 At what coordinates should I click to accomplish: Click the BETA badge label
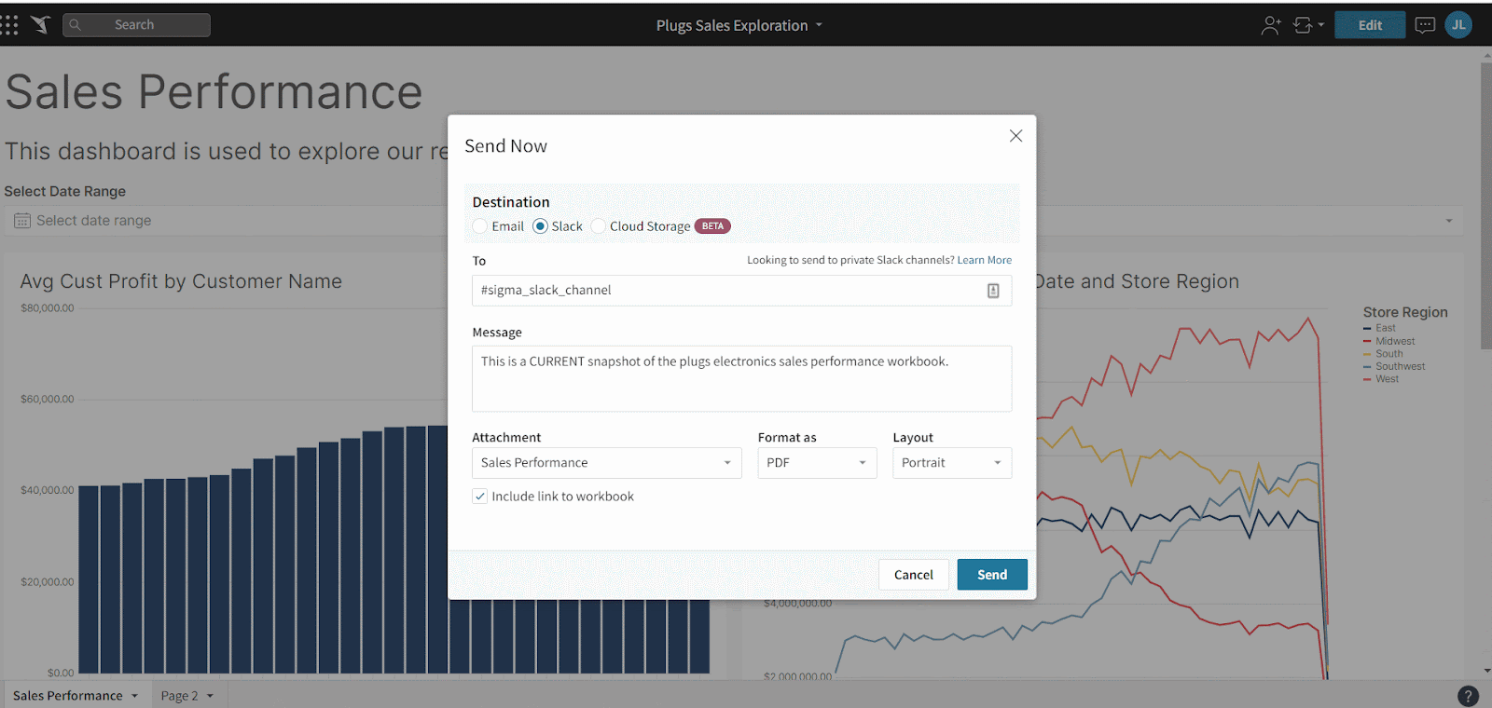pyautogui.click(x=712, y=226)
